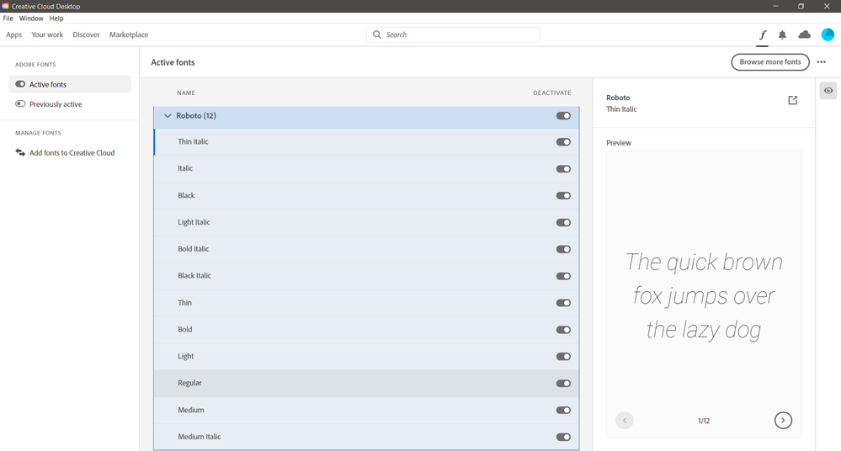Screen dimensions: 841x451
Task: Open the Window menu
Action: coord(31,19)
